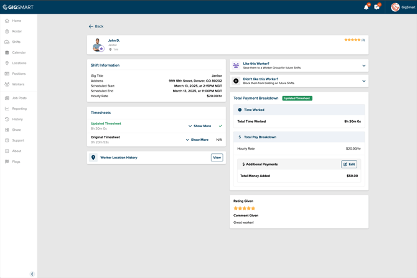Click the Total Money Added value $50.00

tap(352, 176)
